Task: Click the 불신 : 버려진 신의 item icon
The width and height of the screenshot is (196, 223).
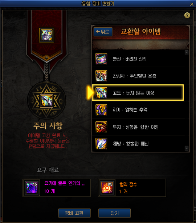Action: pos(101,59)
